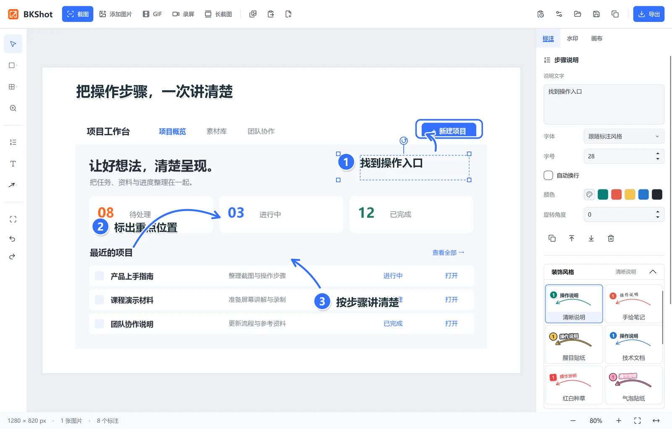
Task: Select the 手绘笔记 style thumbnail
Action: click(x=633, y=304)
